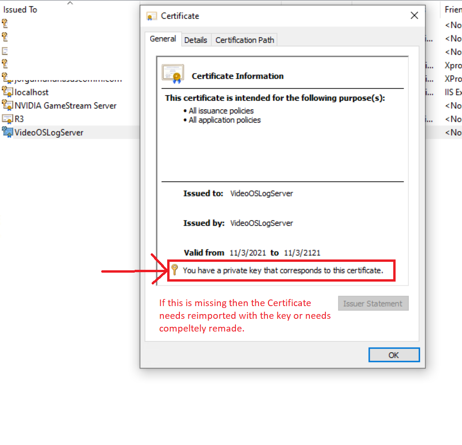The height and width of the screenshot is (445, 462).
Task: Select the localhost entry in the list
Action: point(31,92)
